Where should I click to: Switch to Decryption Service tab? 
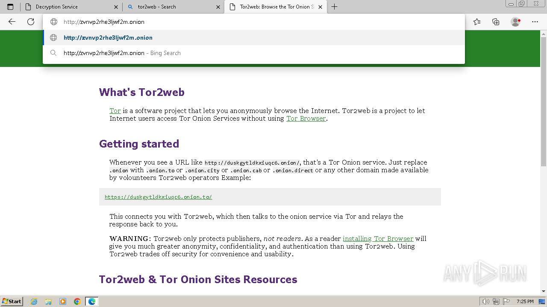pos(71,7)
